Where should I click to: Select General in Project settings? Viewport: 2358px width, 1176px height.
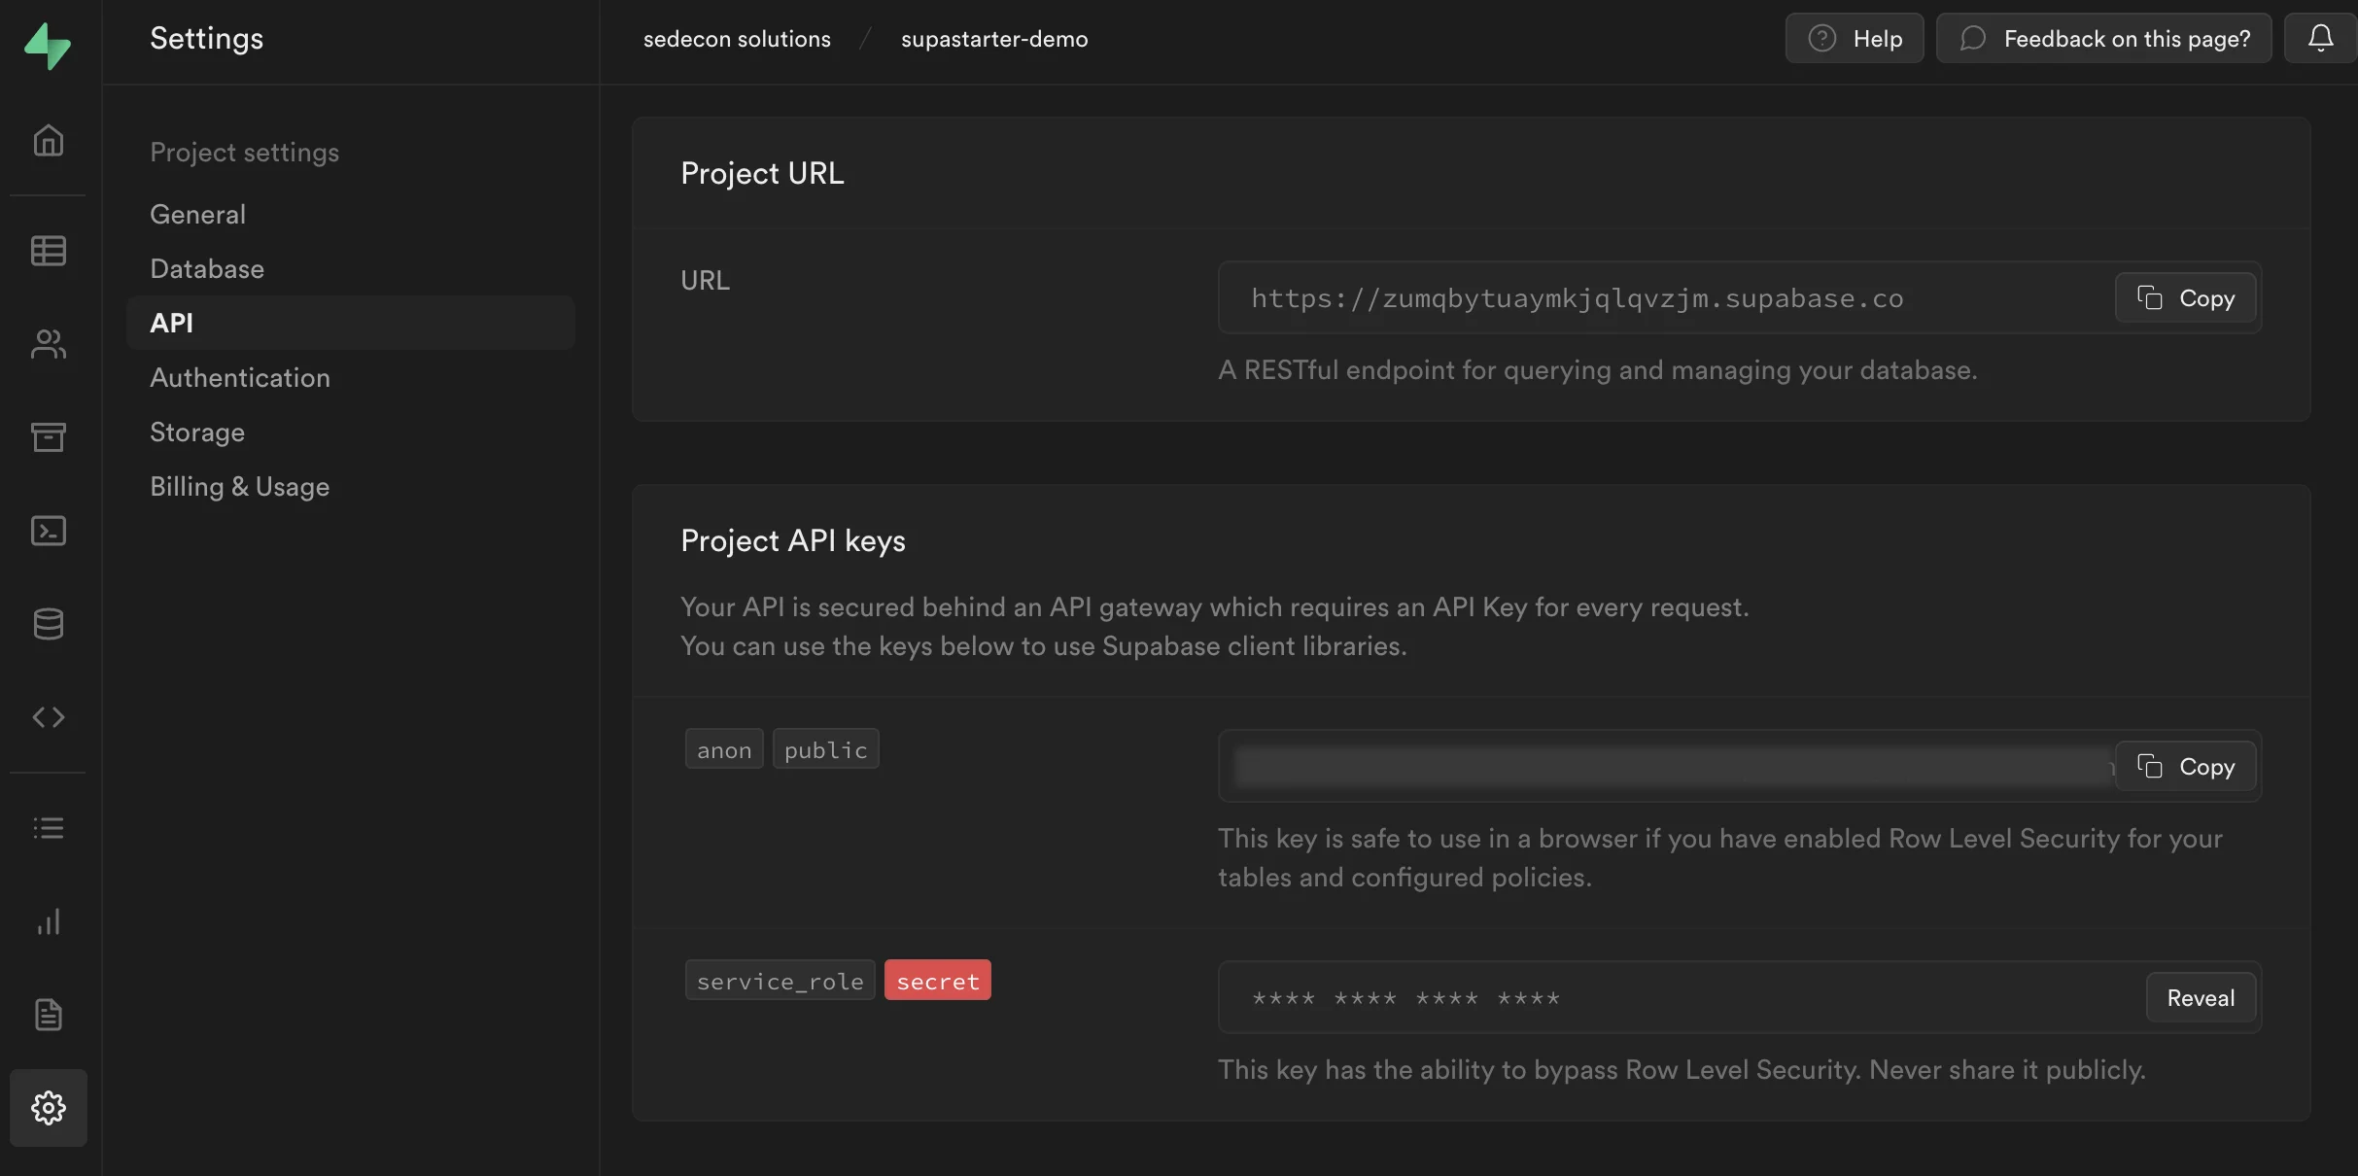click(x=197, y=215)
